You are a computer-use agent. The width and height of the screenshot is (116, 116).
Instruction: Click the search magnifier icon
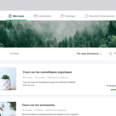110,54
